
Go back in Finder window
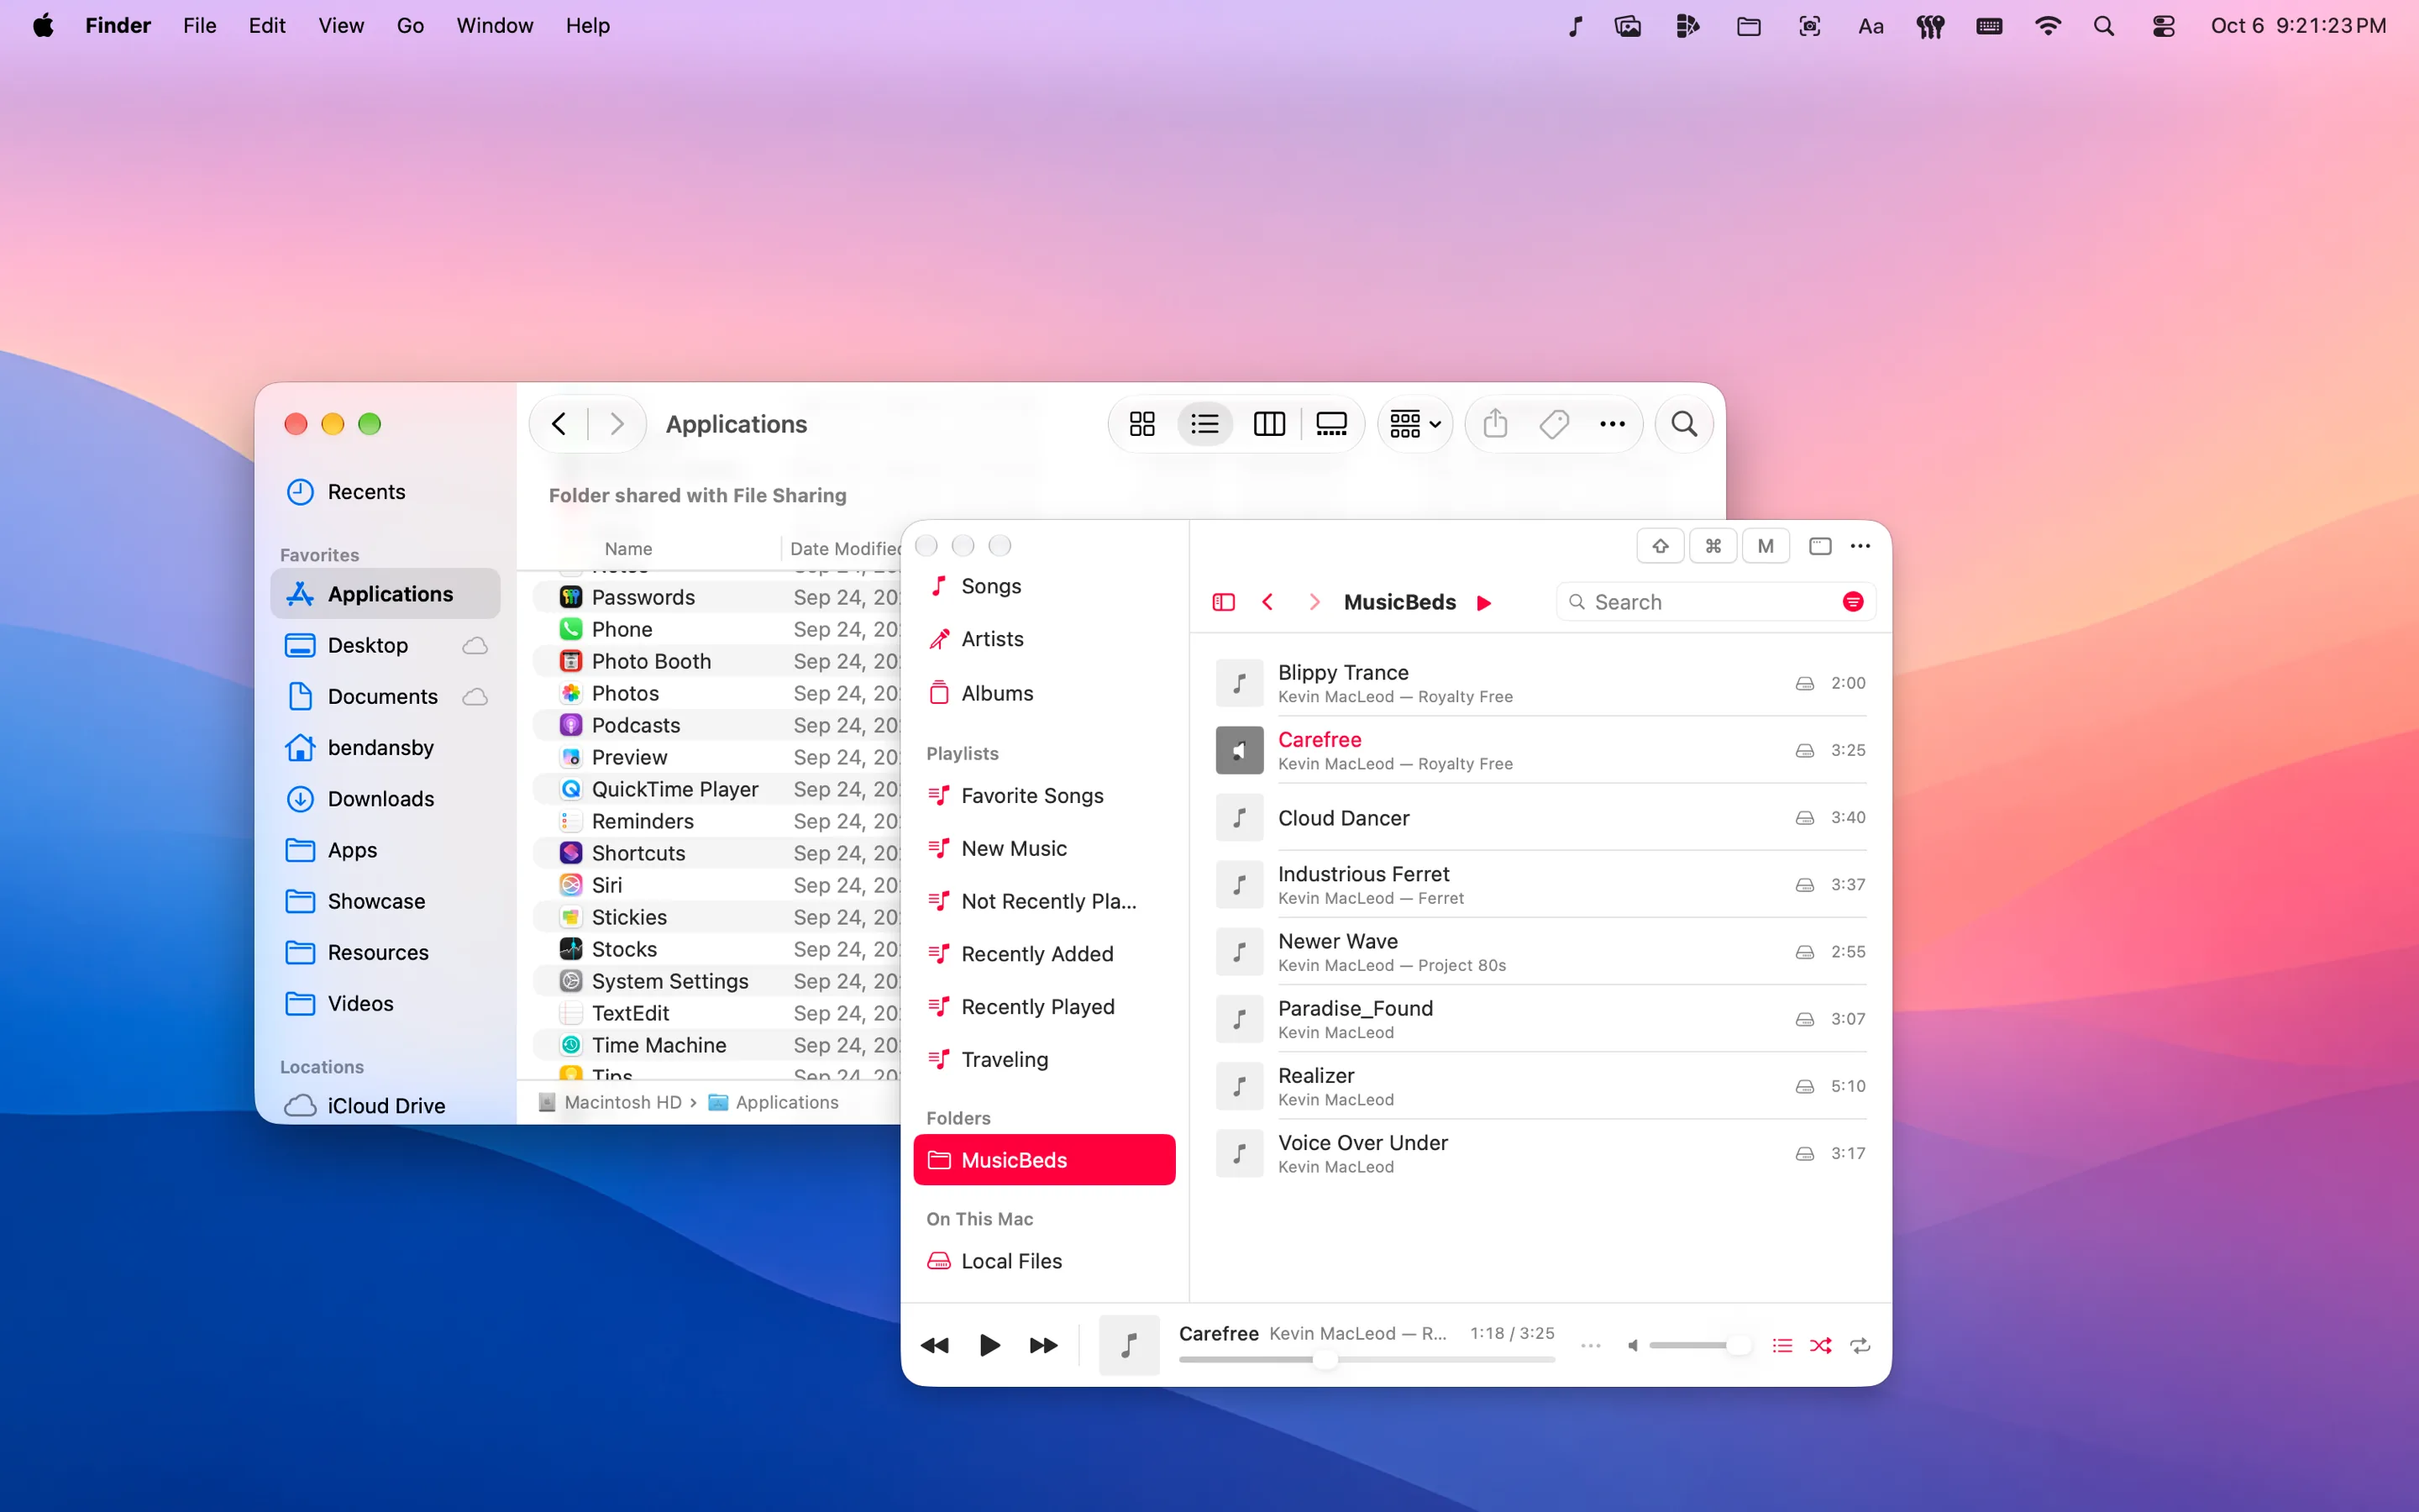point(559,424)
